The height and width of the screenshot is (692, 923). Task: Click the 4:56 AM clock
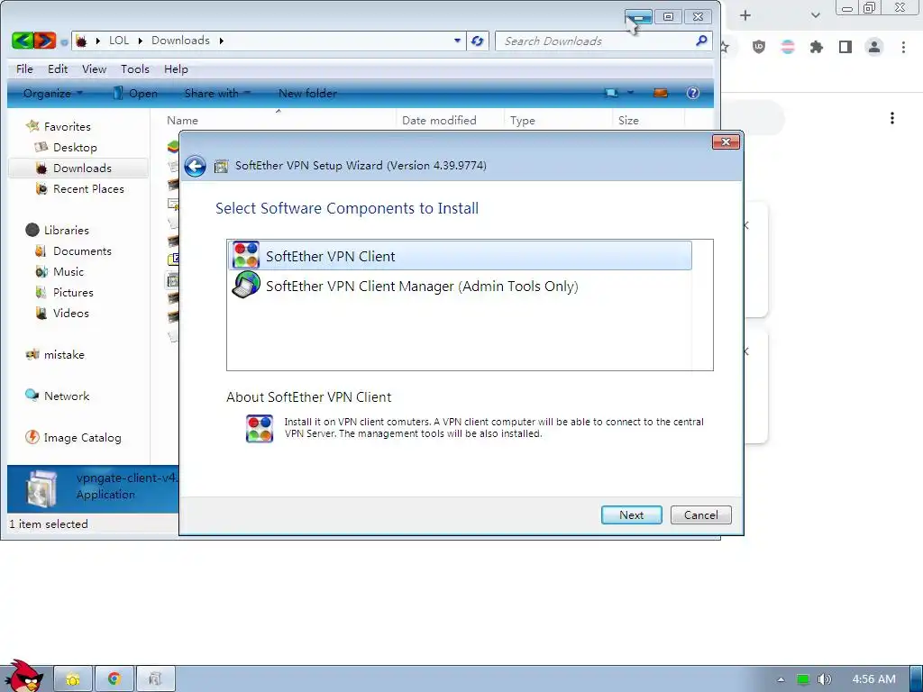[x=873, y=678]
